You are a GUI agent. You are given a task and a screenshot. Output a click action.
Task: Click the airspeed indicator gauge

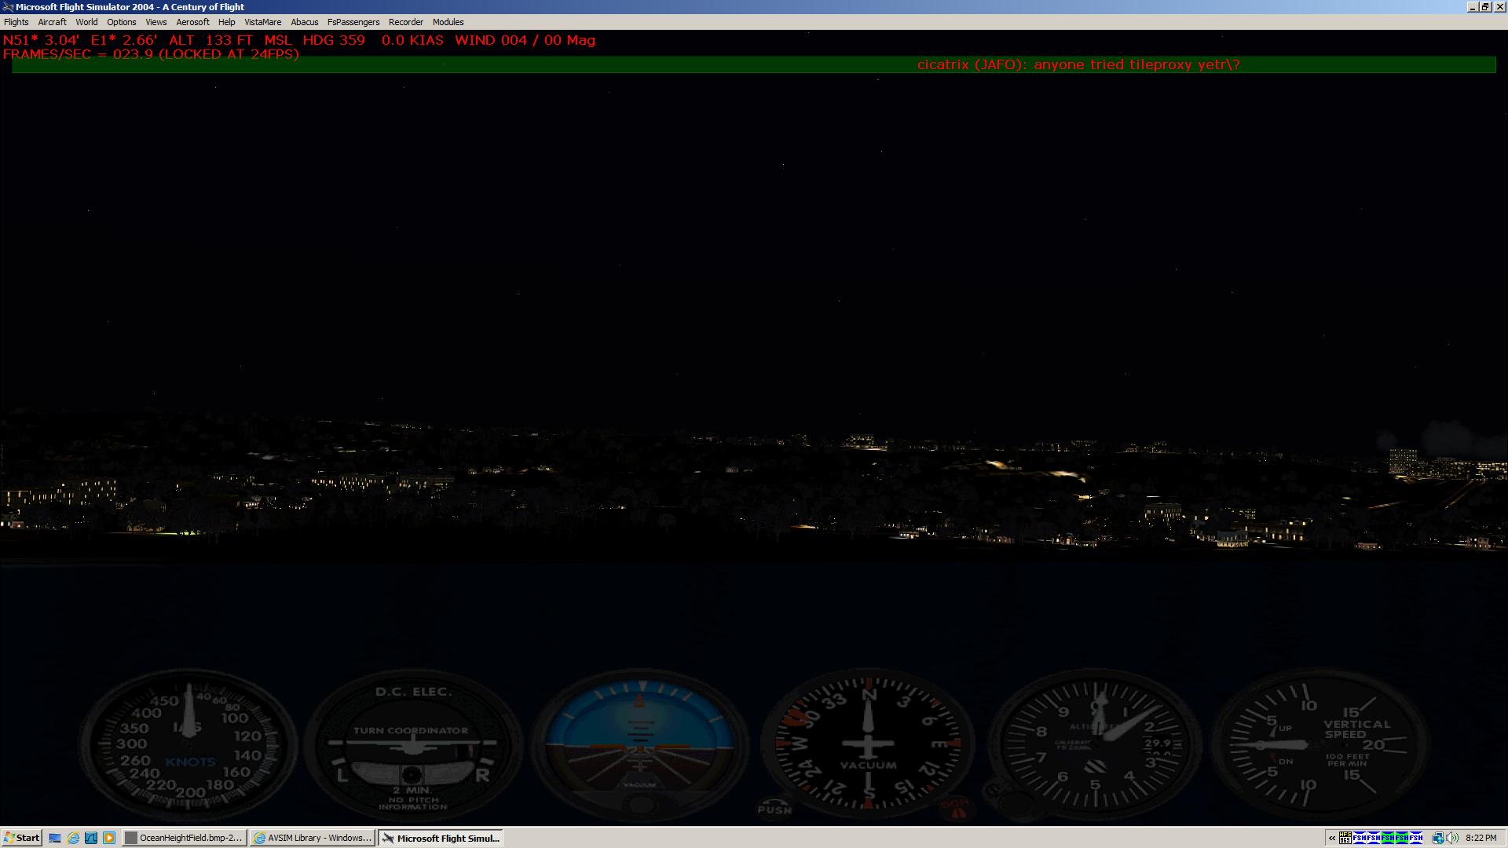pyautogui.click(x=188, y=743)
